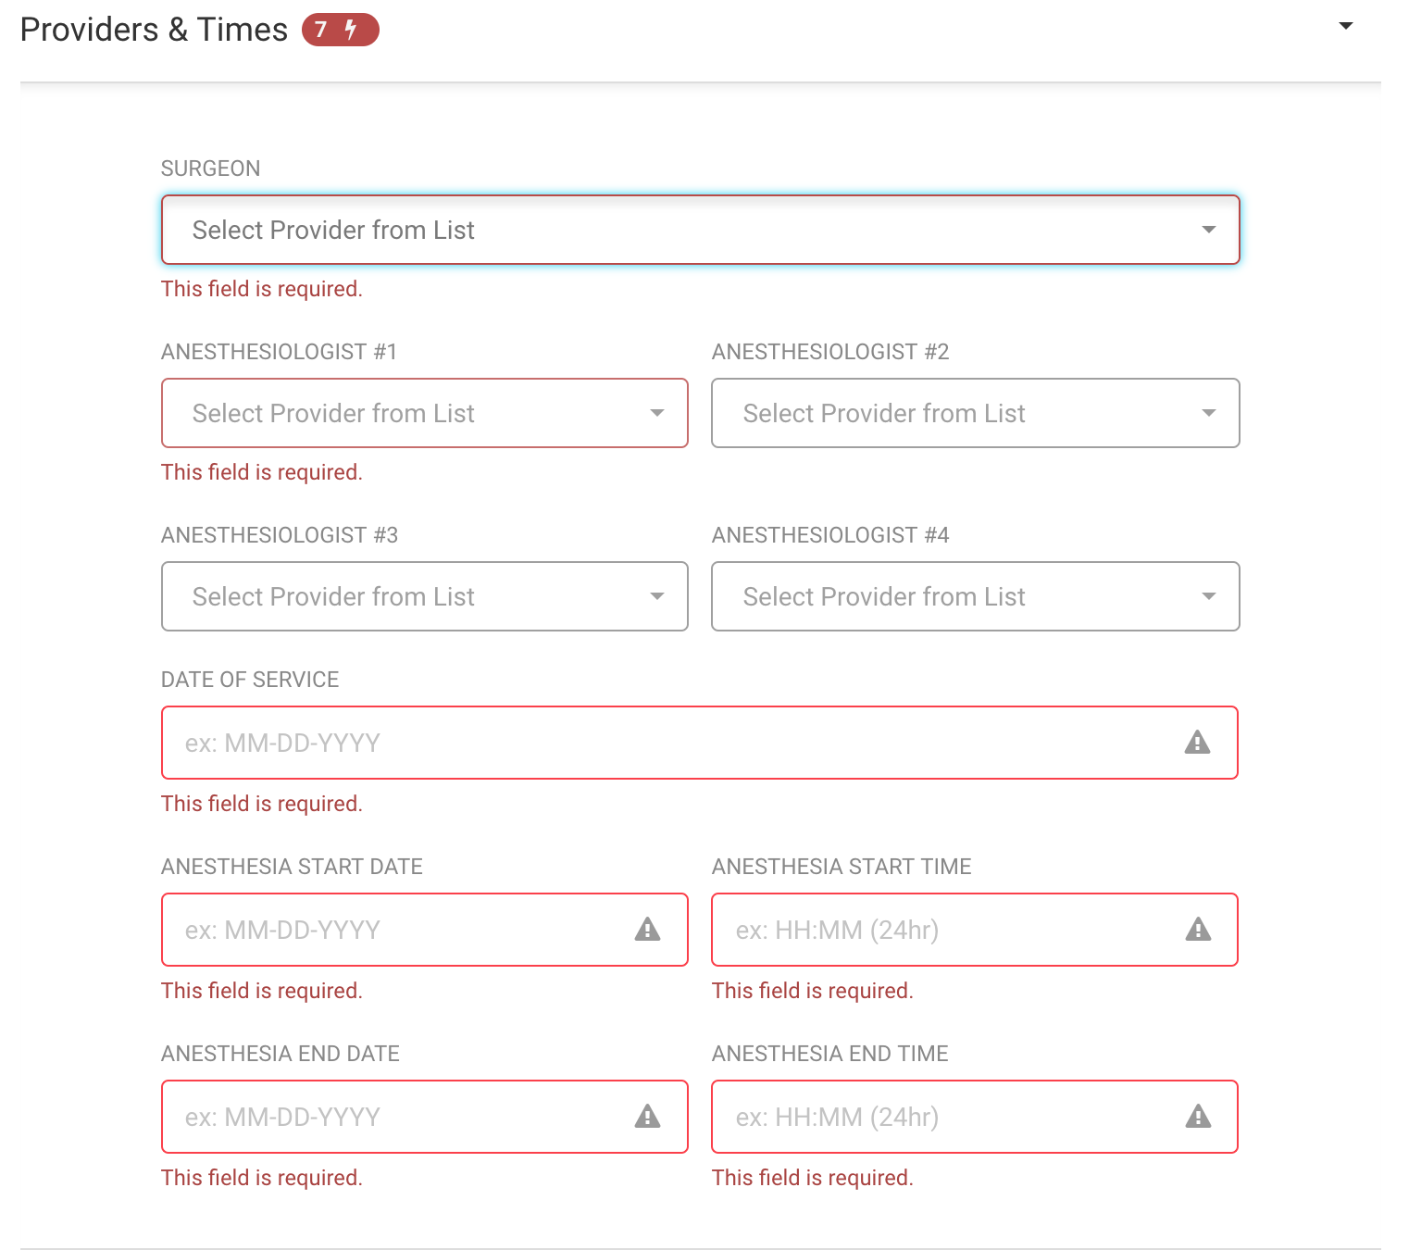Click the DATE OF SERVICE label
Screen dimensions: 1409x1250
[x=250, y=680]
